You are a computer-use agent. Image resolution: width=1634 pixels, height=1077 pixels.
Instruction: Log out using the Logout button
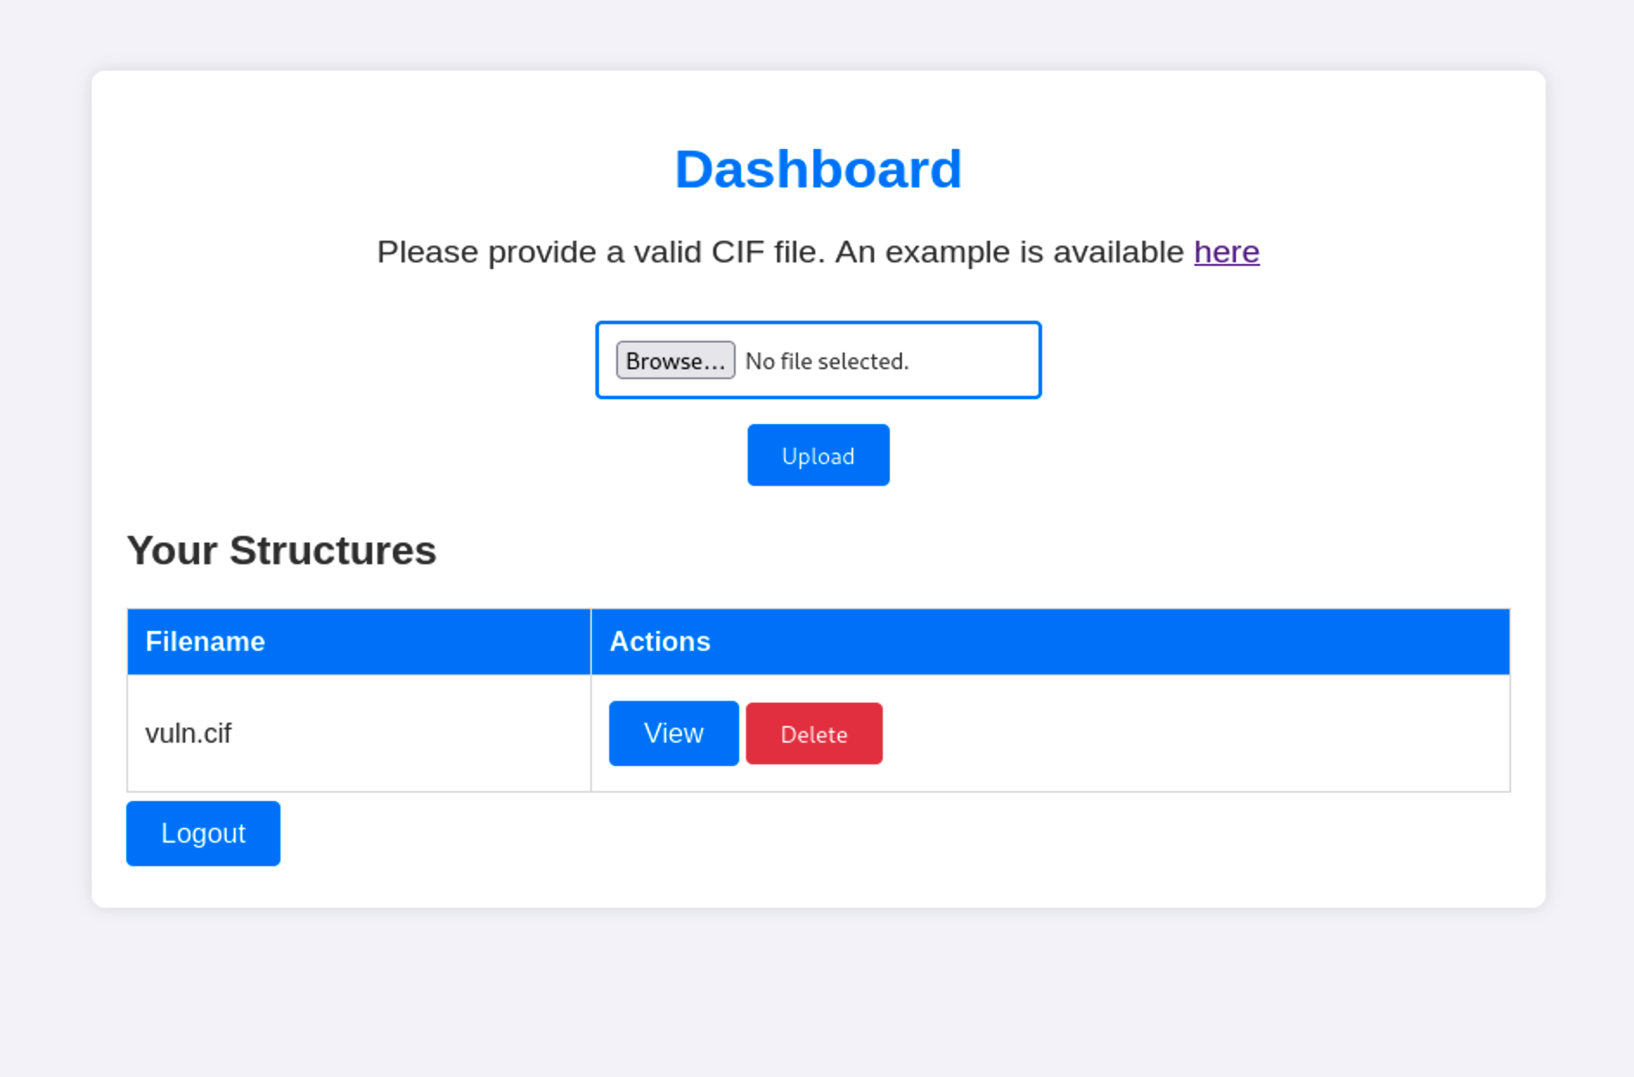click(203, 833)
